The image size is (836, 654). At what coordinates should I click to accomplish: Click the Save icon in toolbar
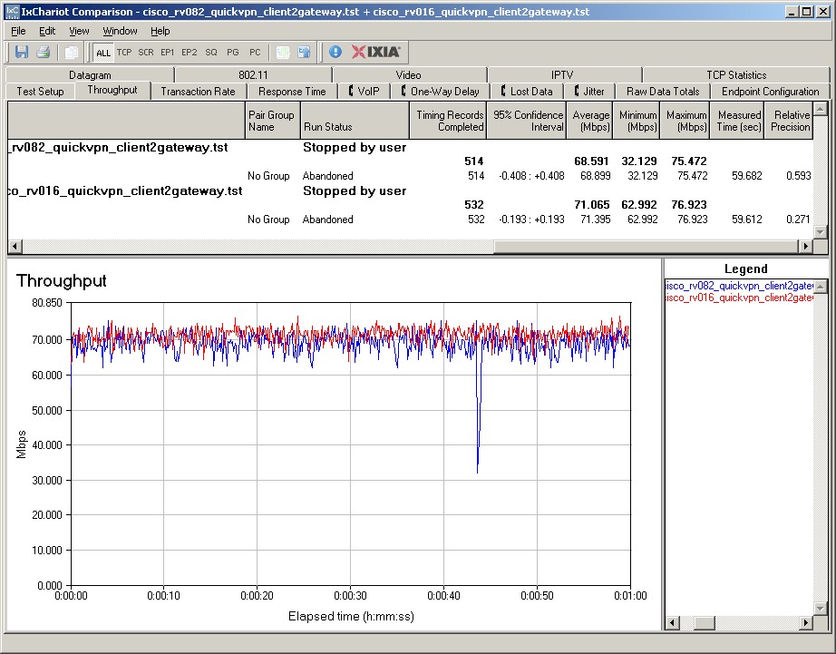[x=22, y=52]
